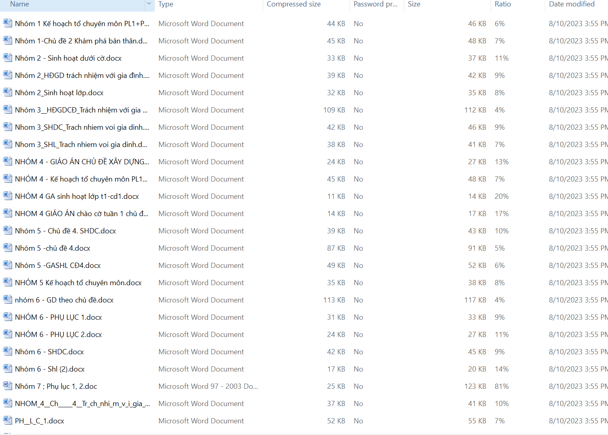Click the Password protected column header

coord(376,4)
